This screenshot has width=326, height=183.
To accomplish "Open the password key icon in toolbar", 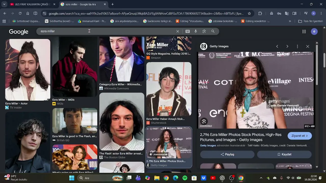I will pos(279,13).
